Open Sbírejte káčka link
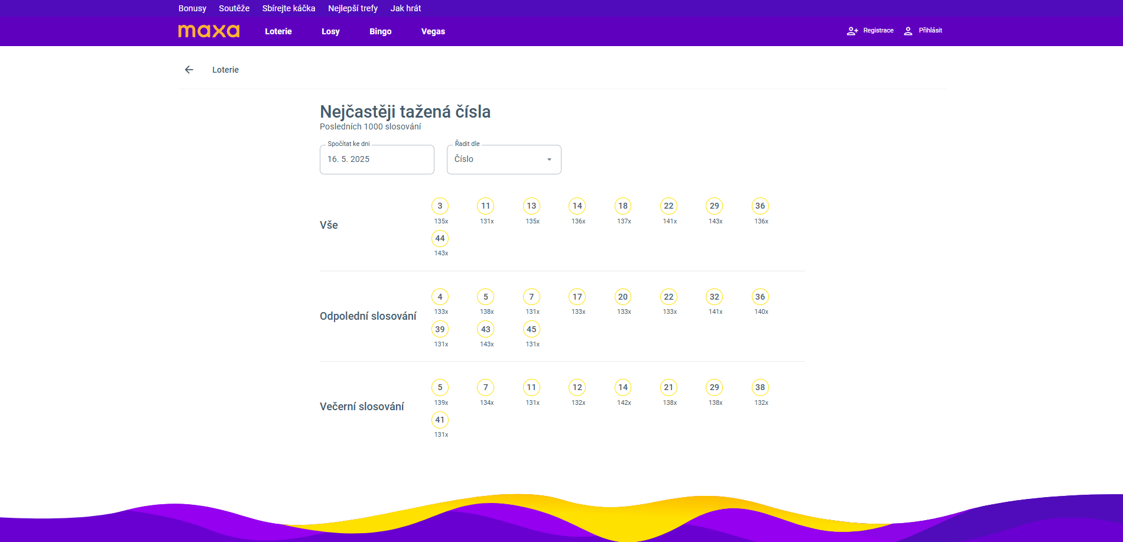The width and height of the screenshot is (1123, 542). [288, 8]
